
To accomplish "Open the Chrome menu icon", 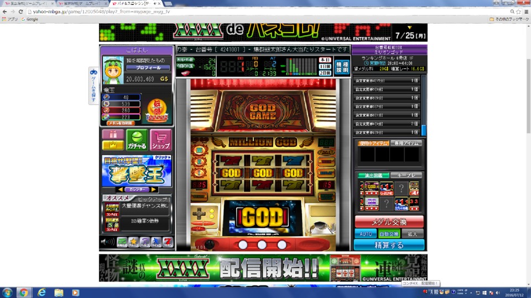I will (x=526, y=12).
